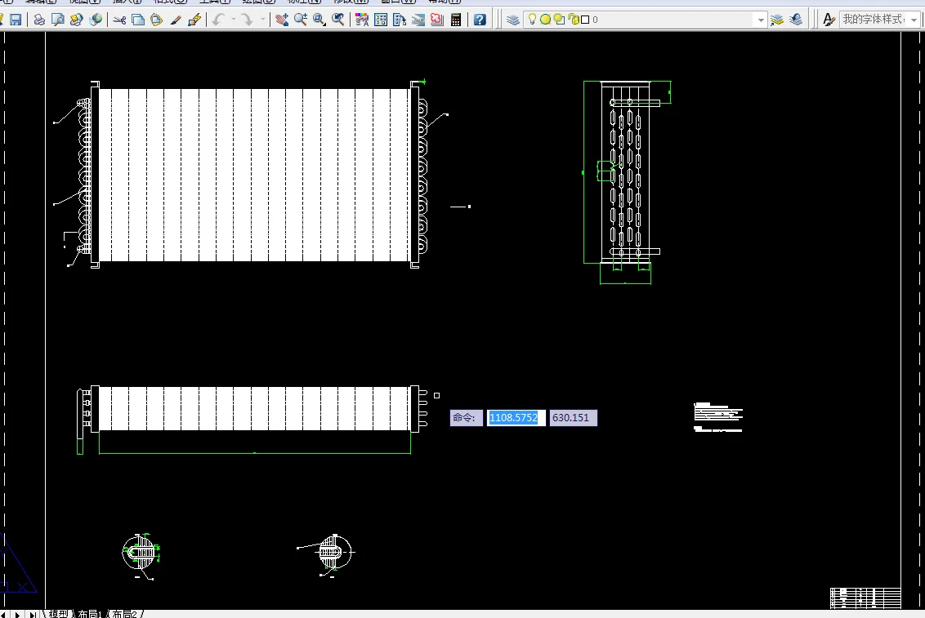Select the notes text block in drawing
This screenshot has width=925, height=618.
(x=718, y=417)
